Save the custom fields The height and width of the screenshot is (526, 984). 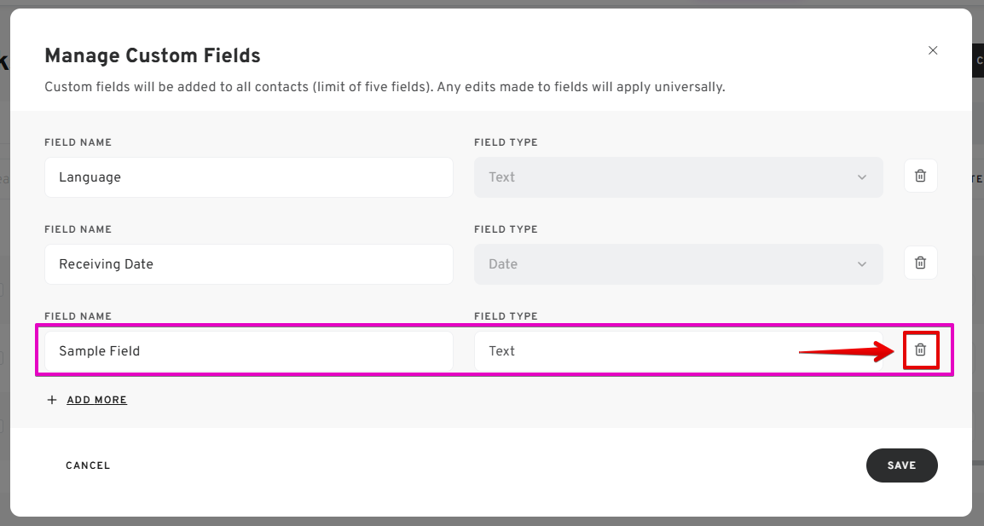tap(901, 465)
